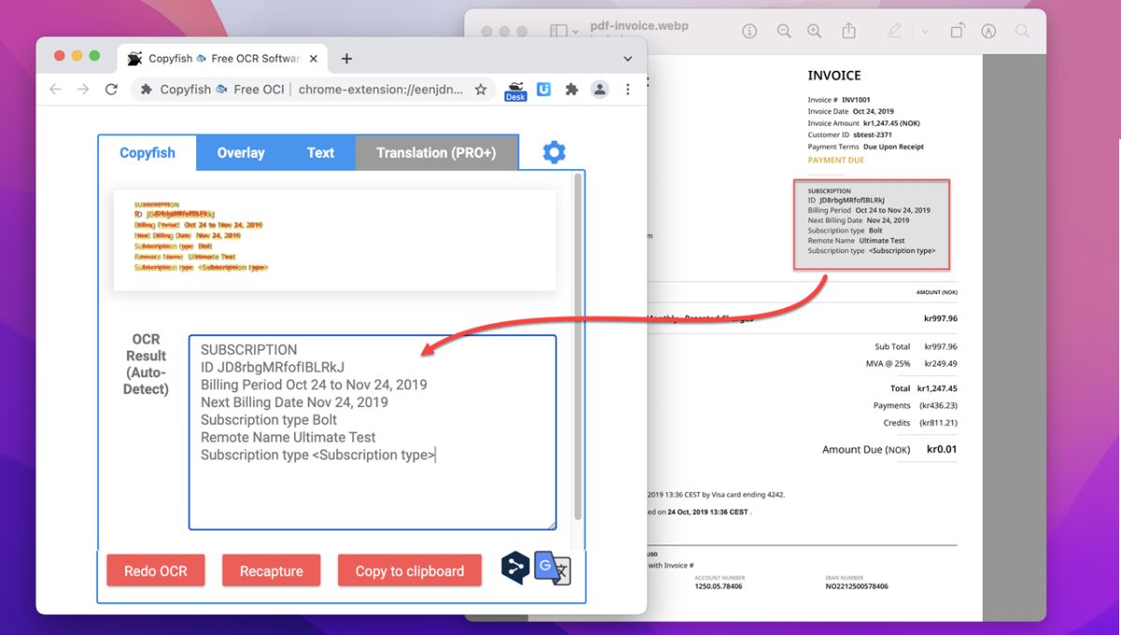Click inside the OCR result text area
The image size is (1121, 635).
[x=373, y=432]
